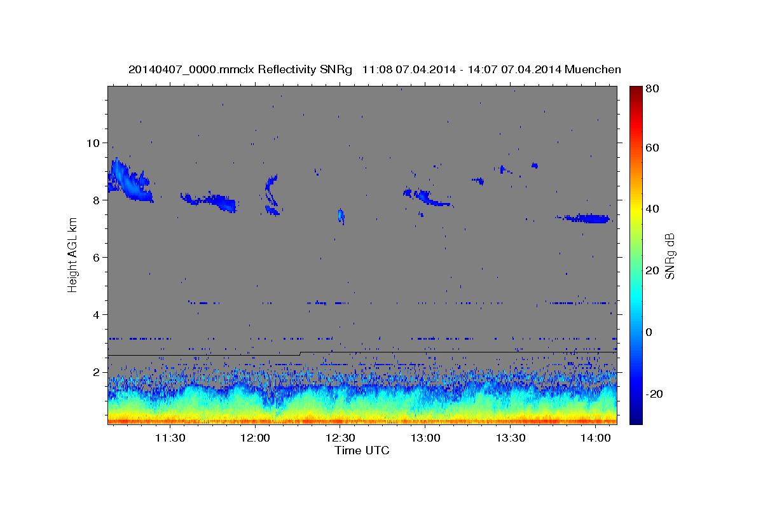This screenshot has height=509, width=763.
Task: Click the 12:30 time tick label
Action: point(340,438)
